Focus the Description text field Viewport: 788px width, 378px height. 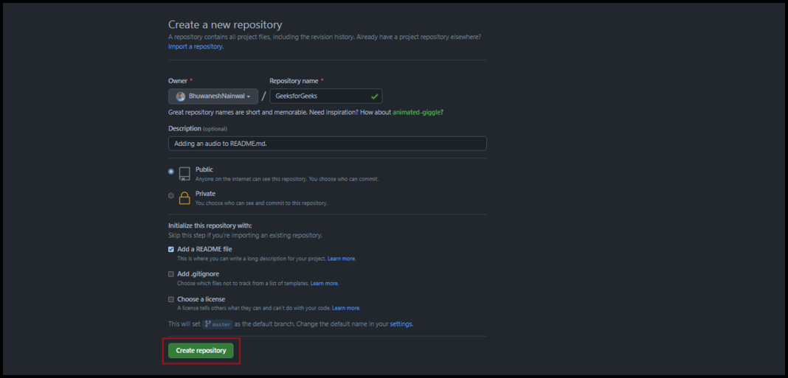pos(327,144)
